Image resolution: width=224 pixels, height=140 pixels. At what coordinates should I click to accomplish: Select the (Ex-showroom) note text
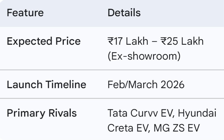144,56
